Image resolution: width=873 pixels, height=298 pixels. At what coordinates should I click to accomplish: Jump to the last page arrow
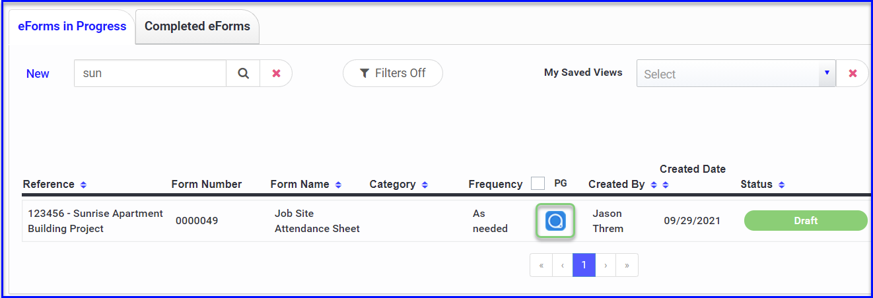627,265
